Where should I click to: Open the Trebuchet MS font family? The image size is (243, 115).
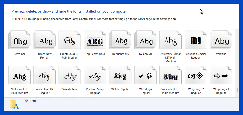120,40
